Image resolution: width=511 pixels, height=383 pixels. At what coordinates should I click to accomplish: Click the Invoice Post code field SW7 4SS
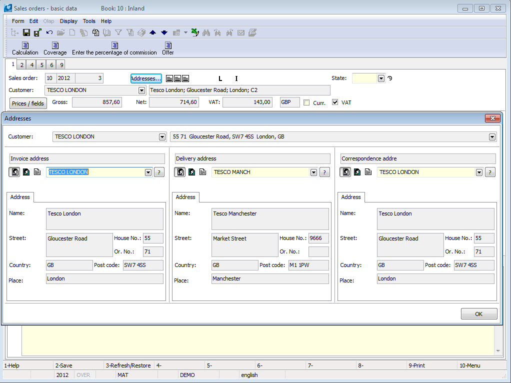point(143,265)
